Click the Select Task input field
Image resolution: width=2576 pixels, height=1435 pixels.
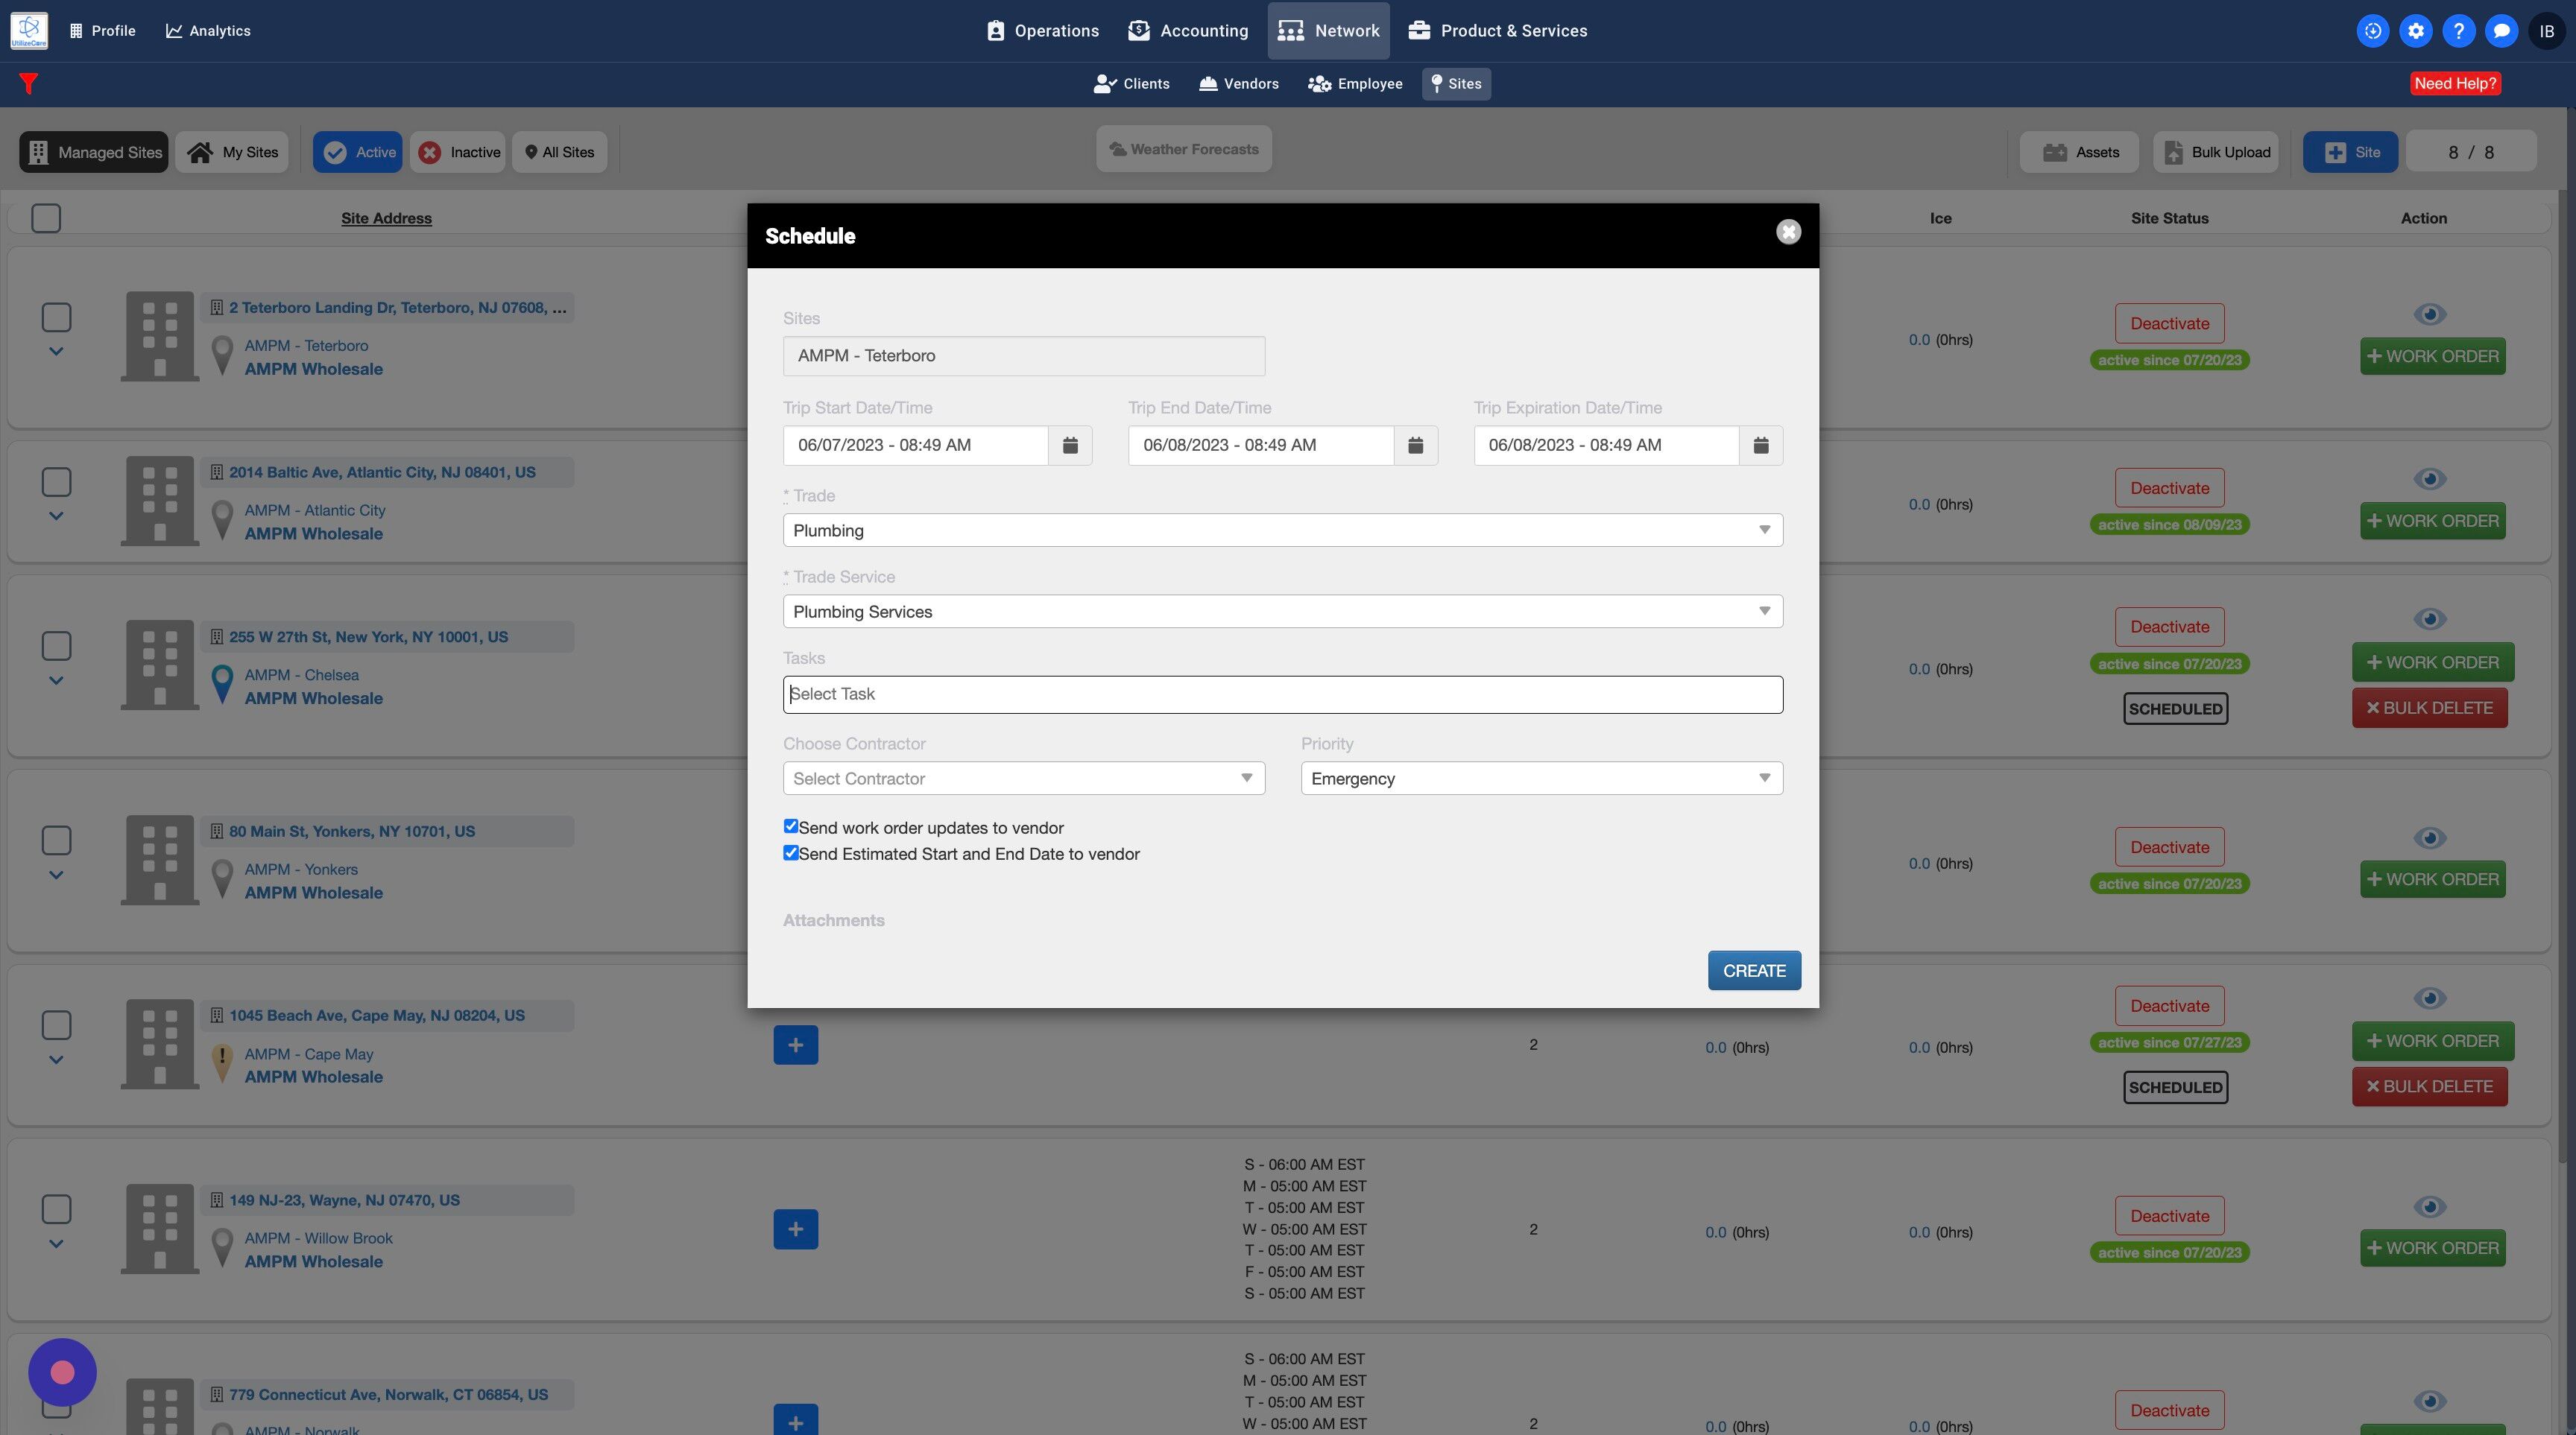1282,694
